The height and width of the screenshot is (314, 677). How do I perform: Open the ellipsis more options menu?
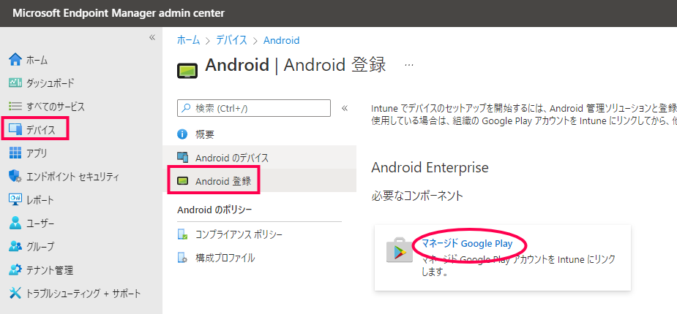click(x=409, y=66)
